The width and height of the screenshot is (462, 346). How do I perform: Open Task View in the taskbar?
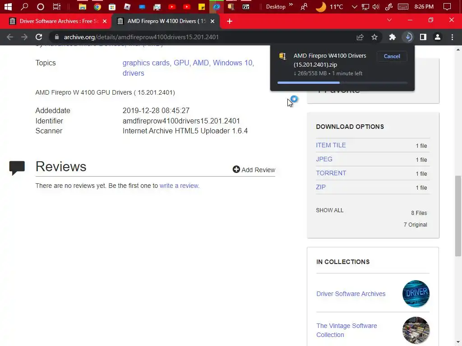click(x=56, y=6)
